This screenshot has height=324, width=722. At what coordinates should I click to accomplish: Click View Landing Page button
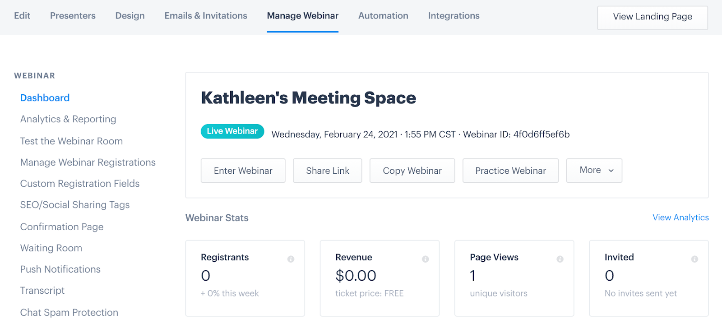tap(652, 17)
